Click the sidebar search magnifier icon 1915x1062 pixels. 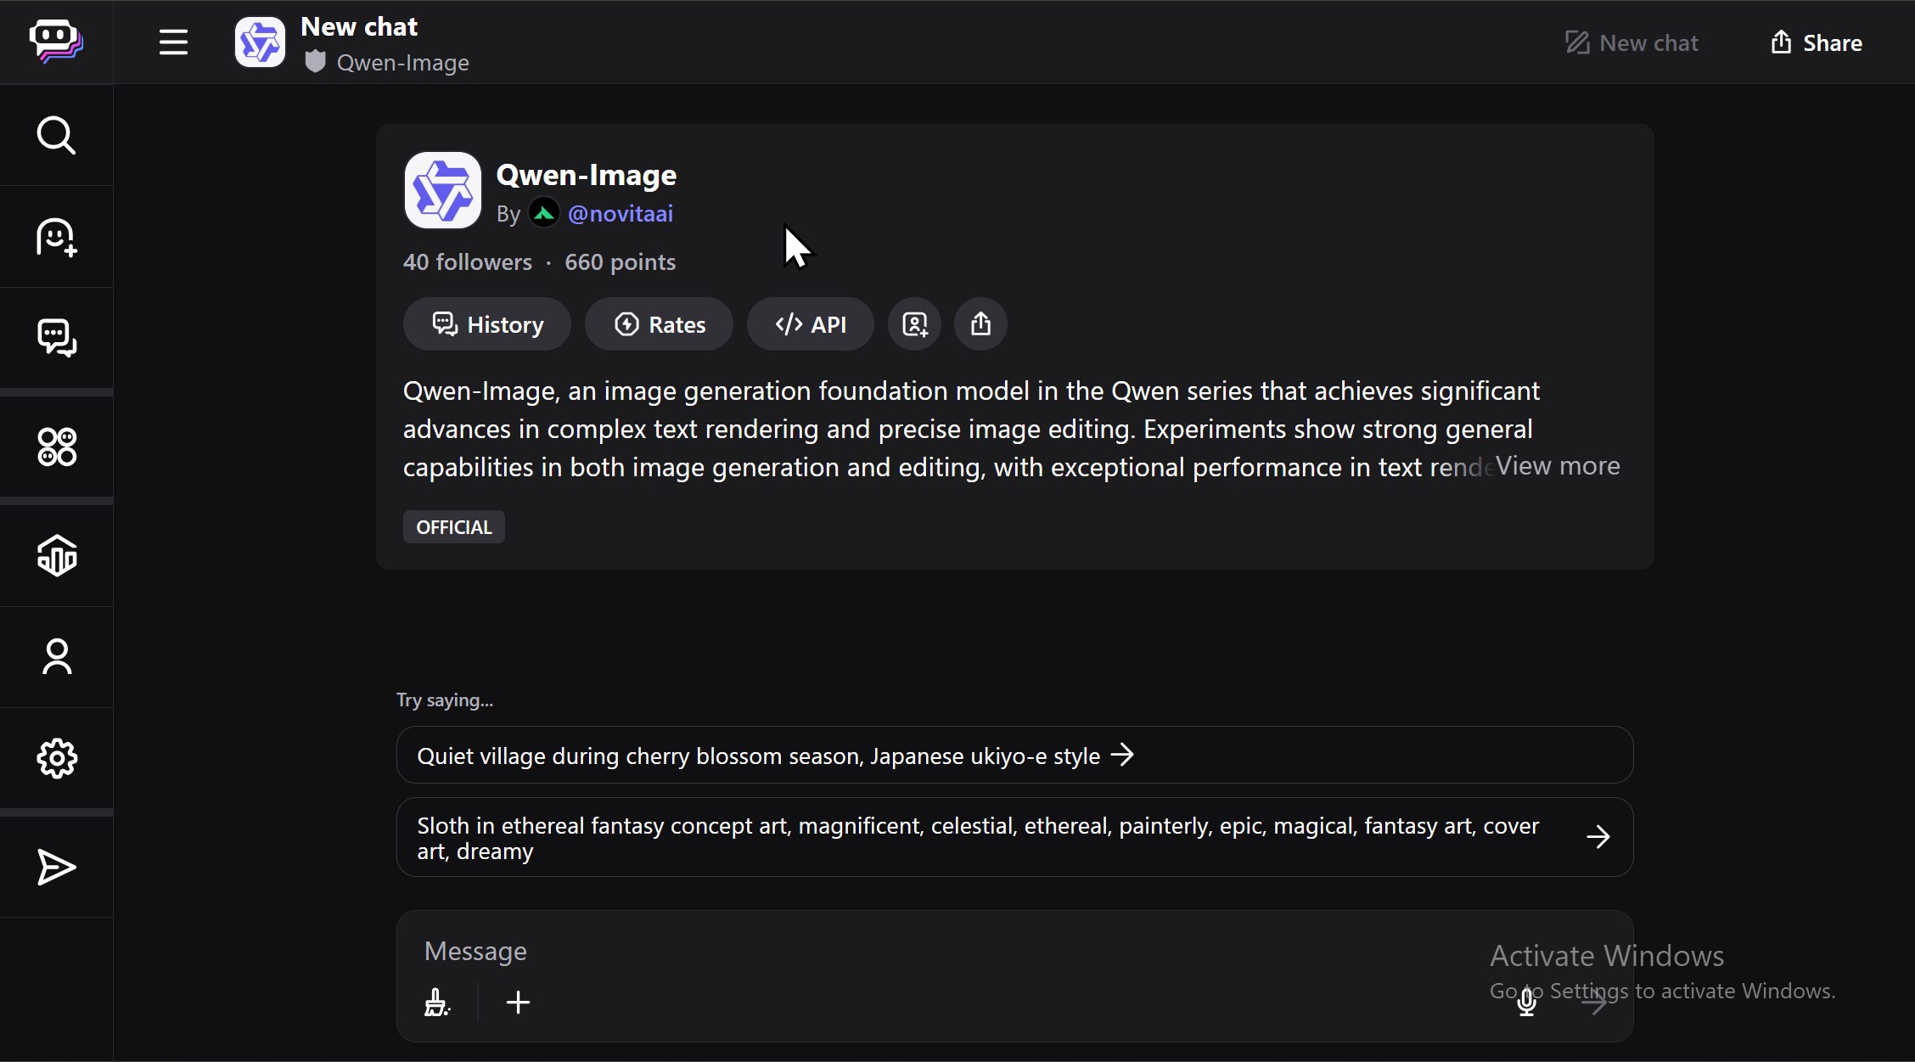(x=57, y=136)
